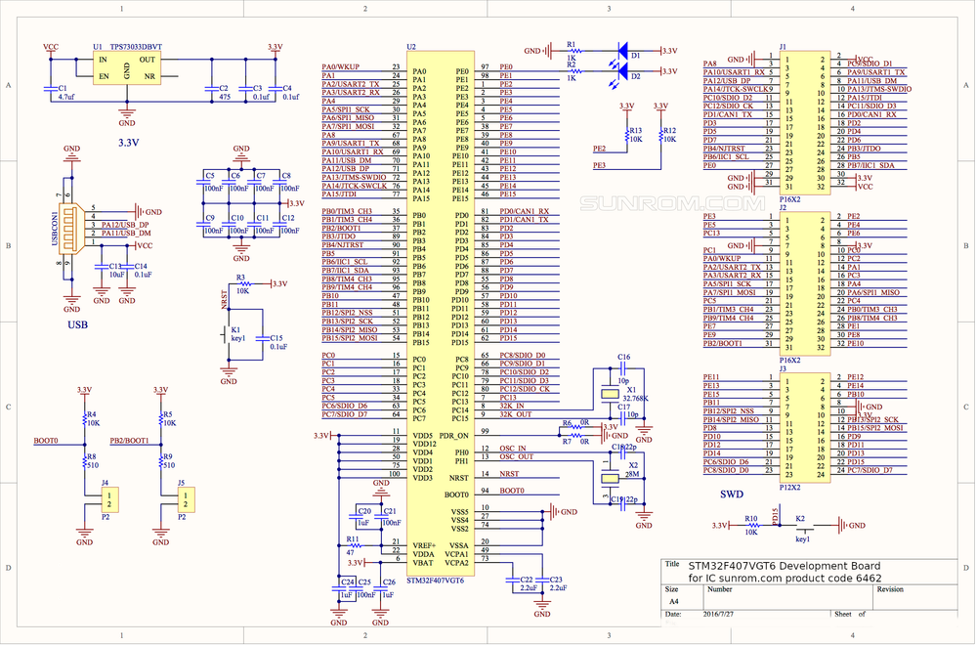
Task: Select the TPS73033DBVT regulator symbol U1
Action: pyautogui.click(x=125, y=65)
